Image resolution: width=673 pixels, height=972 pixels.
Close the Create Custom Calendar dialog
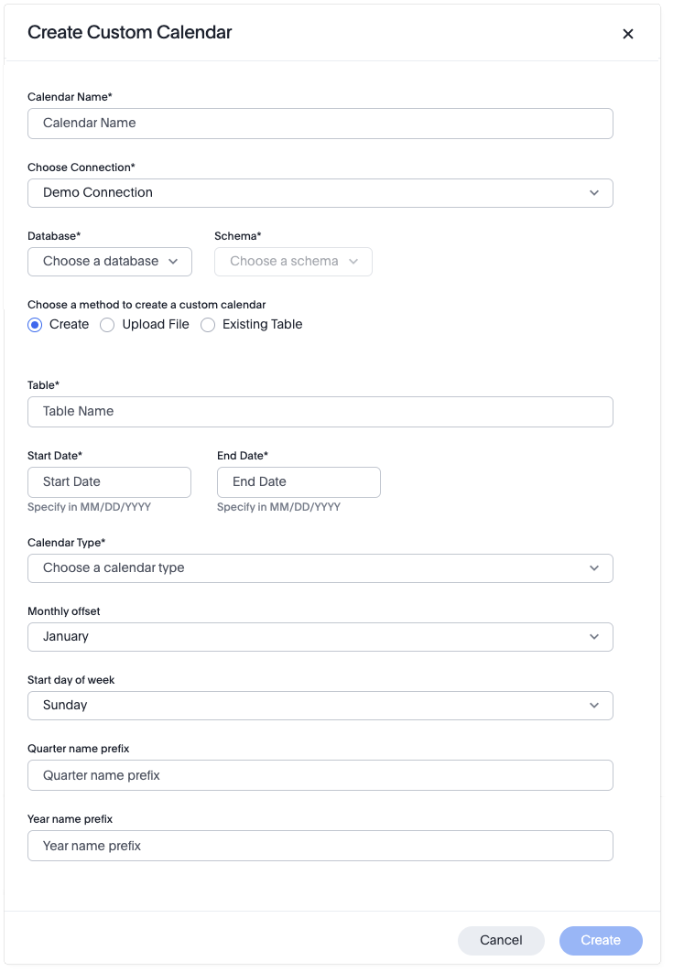coord(628,34)
